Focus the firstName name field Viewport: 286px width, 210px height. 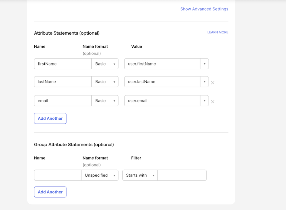tap(63, 64)
